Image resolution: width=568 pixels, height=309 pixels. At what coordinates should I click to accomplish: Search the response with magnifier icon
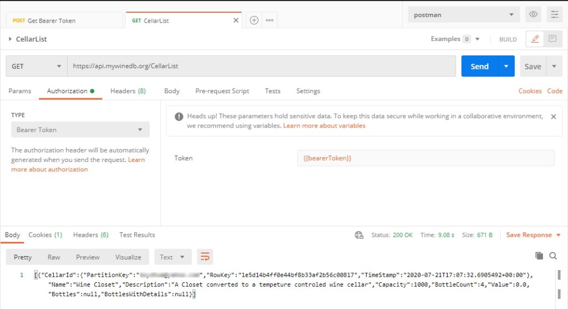tap(553, 256)
